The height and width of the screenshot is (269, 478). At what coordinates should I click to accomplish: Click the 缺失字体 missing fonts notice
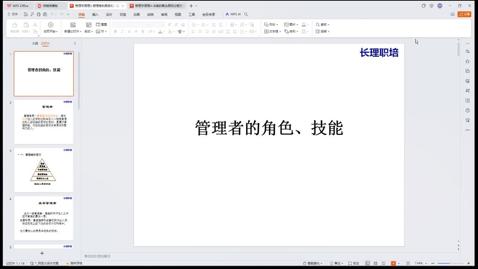(74, 263)
